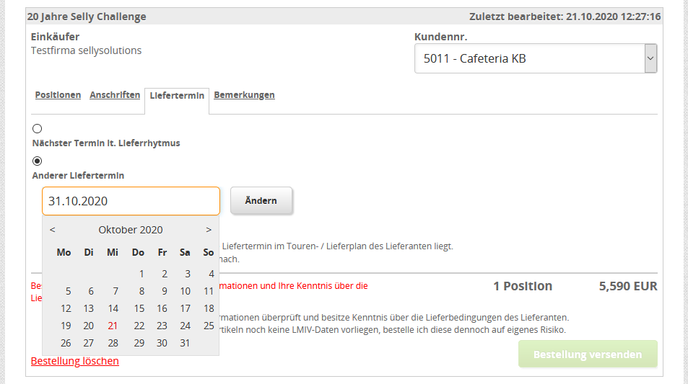Click Bestellung versenden button
The width and height of the screenshot is (688, 384).
(x=588, y=354)
